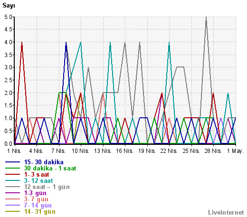The image size is (247, 217).
Task: Click the '10 Nis.' x-axis label
Action: click(81, 151)
